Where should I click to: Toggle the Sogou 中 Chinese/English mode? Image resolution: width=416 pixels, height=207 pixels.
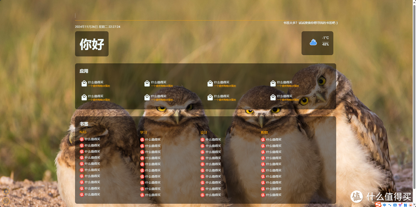click(x=384, y=205)
